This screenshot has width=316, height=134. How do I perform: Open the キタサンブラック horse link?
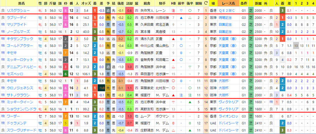tap(20, 39)
